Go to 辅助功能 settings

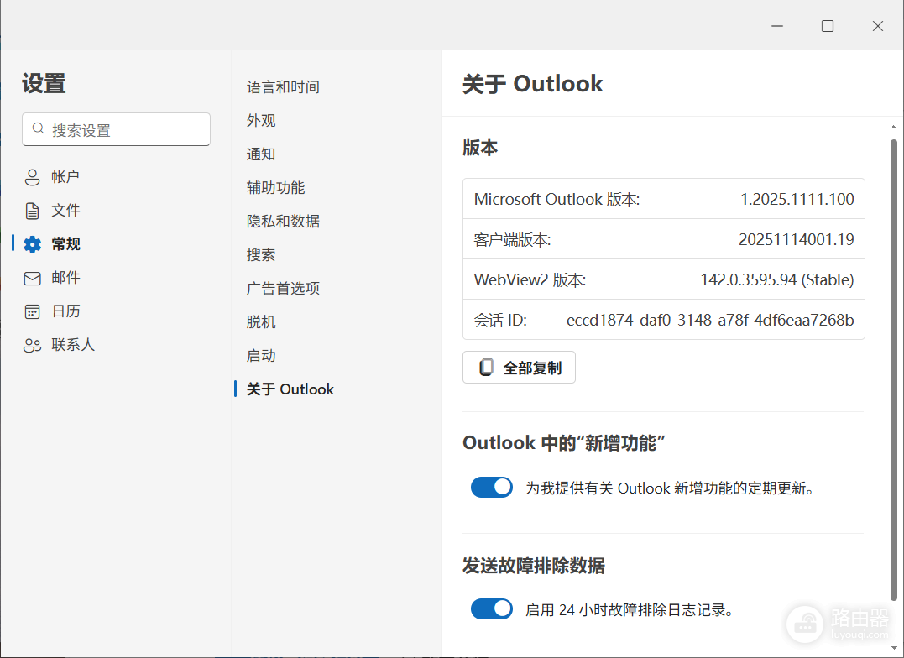[275, 188]
